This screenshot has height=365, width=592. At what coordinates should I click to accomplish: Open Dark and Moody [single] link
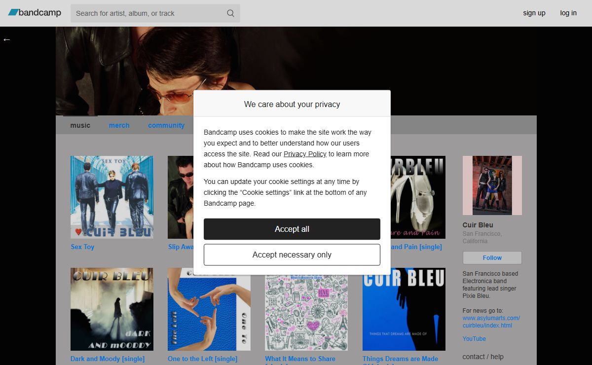click(108, 359)
